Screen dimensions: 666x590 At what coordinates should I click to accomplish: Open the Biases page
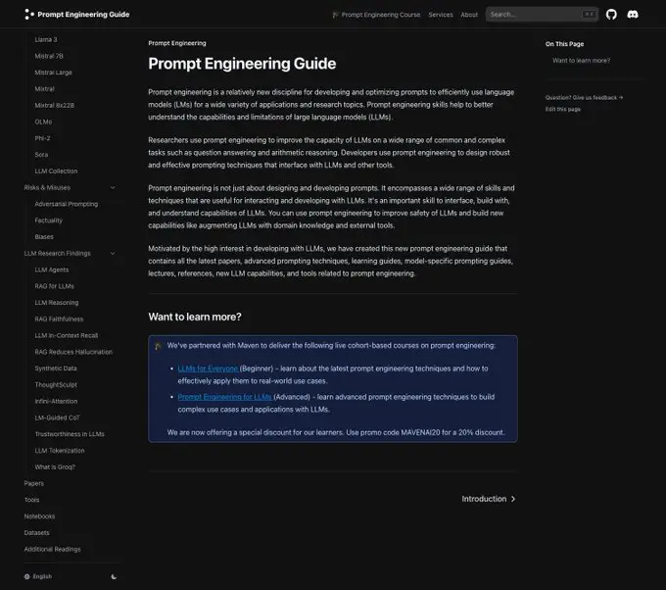click(44, 237)
